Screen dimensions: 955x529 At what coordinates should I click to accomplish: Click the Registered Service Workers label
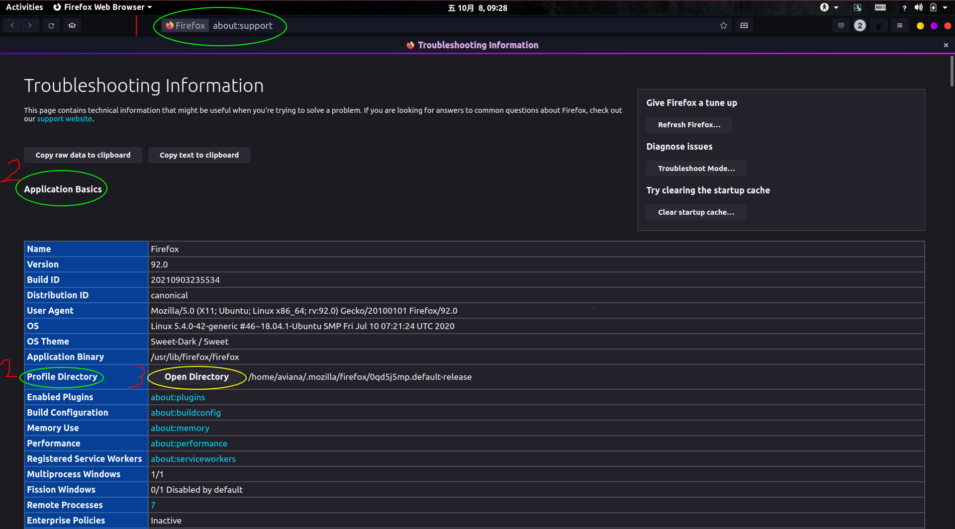point(84,459)
